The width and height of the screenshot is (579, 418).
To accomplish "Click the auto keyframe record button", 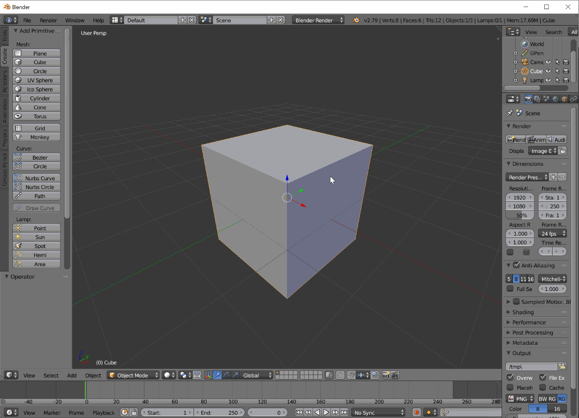I will 416,412.
